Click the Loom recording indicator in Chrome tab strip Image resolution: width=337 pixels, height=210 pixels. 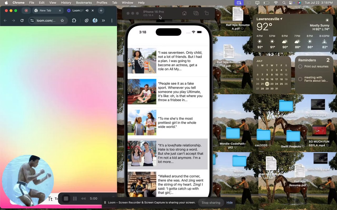click(x=26, y=10)
